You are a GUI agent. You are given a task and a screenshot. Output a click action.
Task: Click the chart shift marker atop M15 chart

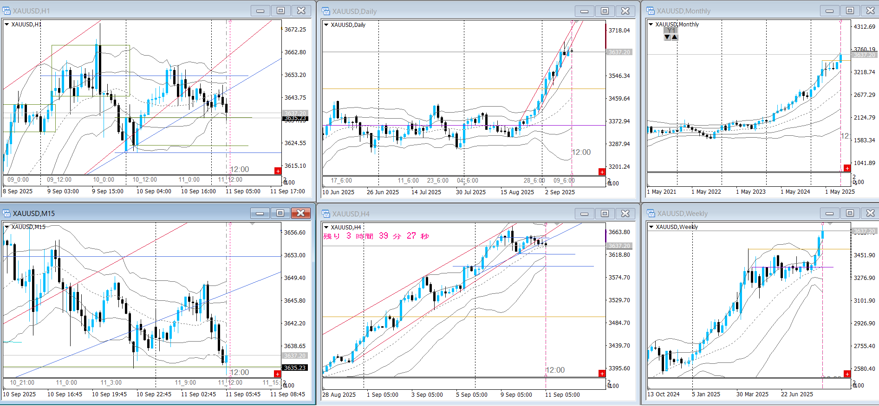[252, 224]
